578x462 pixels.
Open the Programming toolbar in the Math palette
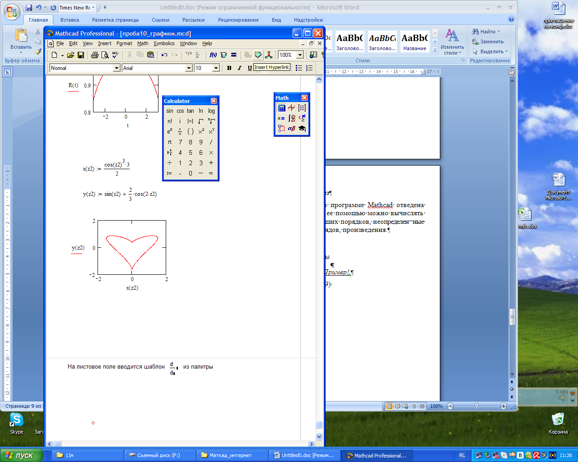tap(281, 129)
